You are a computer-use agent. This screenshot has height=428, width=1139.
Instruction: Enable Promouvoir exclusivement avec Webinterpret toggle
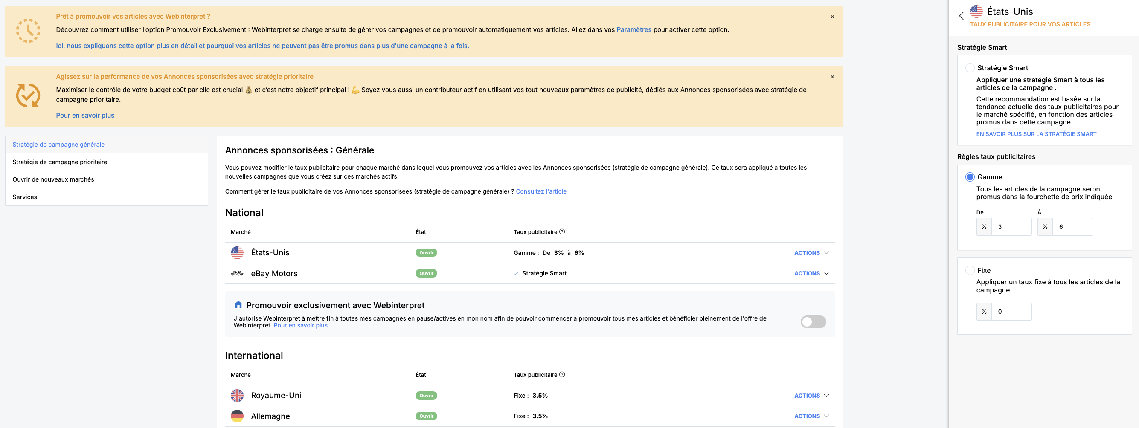pos(813,322)
